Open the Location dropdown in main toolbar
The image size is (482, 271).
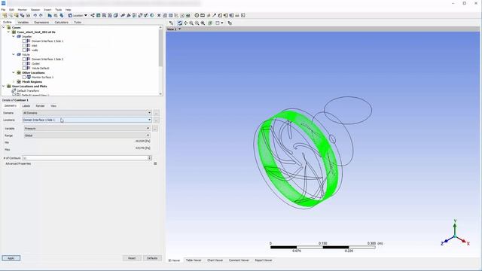pyautogui.click(x=78, y=15)
